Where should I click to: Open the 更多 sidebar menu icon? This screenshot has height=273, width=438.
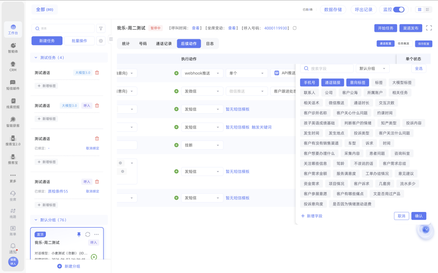(13, 178)
